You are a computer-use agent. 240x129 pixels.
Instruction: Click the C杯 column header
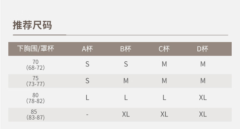164,49
